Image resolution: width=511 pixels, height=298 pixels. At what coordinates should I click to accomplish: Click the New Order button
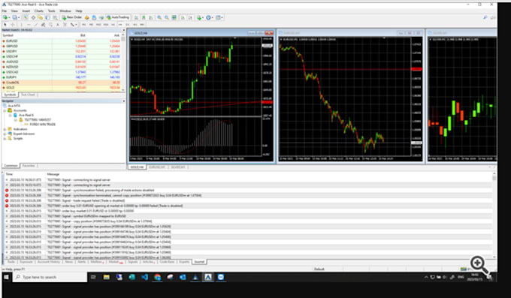72,17
